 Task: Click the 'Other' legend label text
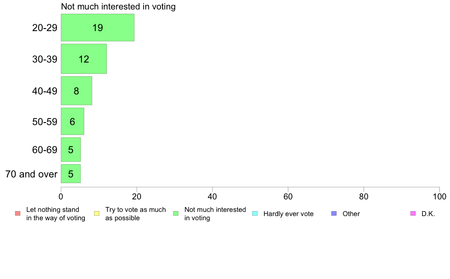click(x=351, y=214)
